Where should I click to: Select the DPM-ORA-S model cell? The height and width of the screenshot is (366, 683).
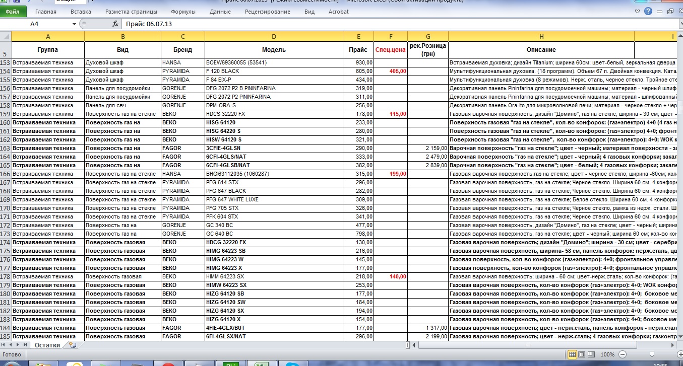[x=274, y=105]
